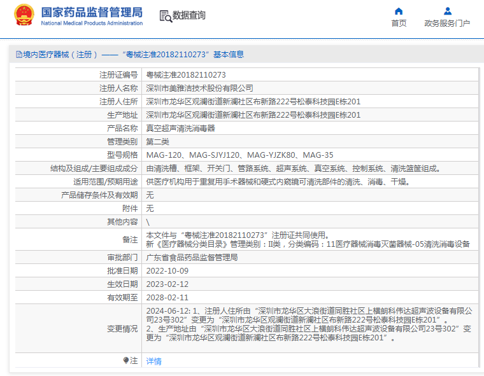Go to 首页 text link

coord(399,23)
